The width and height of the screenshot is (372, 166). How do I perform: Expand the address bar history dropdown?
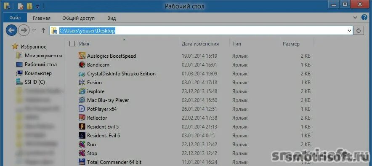pos(349,31)
